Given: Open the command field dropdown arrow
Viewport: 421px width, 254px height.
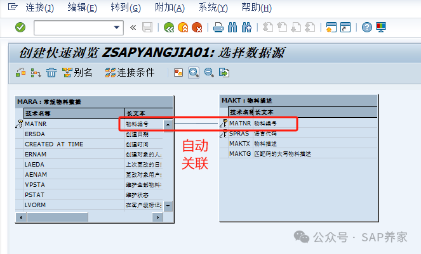Looking at the screenshot, I should (x=117, y=27).
